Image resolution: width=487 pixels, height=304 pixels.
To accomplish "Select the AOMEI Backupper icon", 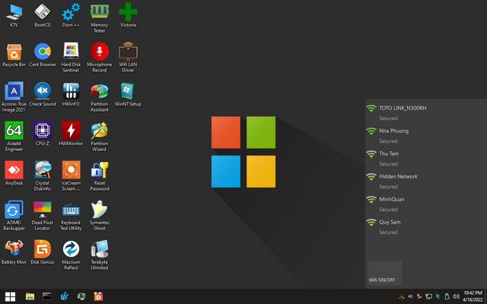I will 14,216.
